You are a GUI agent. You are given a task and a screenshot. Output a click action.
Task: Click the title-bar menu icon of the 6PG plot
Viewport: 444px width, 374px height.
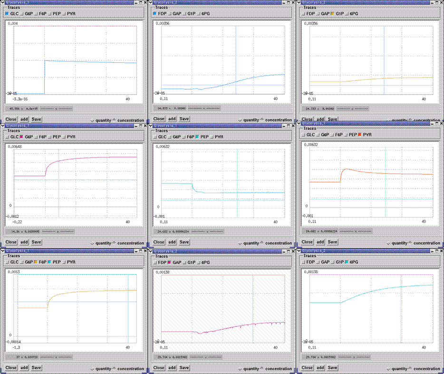(299, 250)
